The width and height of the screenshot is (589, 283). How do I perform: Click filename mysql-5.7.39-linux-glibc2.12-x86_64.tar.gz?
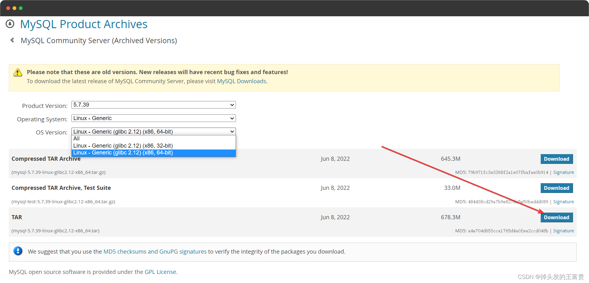59,172
